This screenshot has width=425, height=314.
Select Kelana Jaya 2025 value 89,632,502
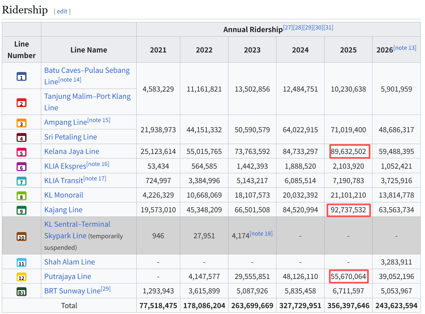point(348,152)
